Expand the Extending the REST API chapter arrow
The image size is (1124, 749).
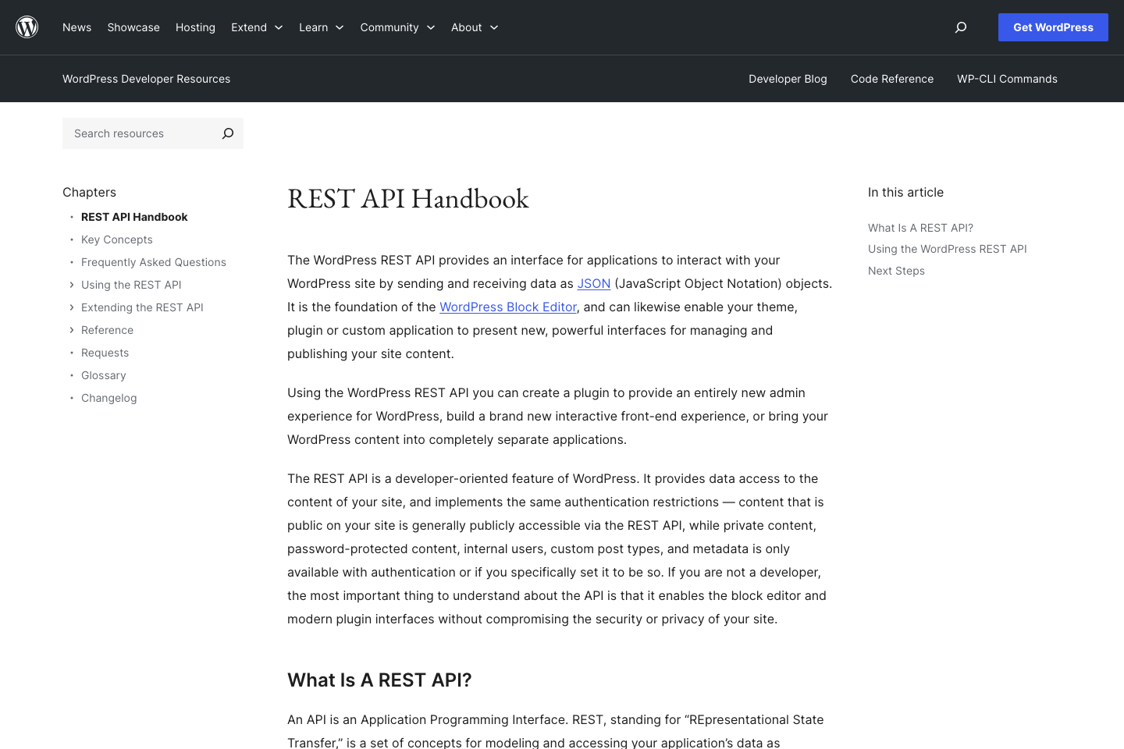coord(72,307)
